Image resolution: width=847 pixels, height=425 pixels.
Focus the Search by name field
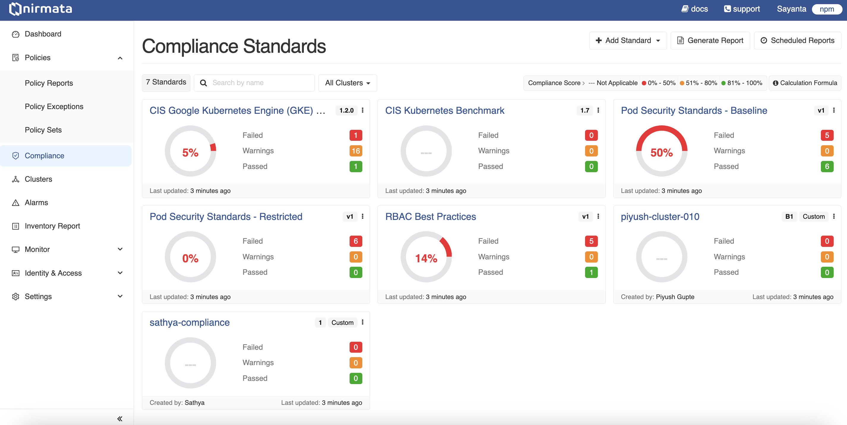(x=254, y=83)
